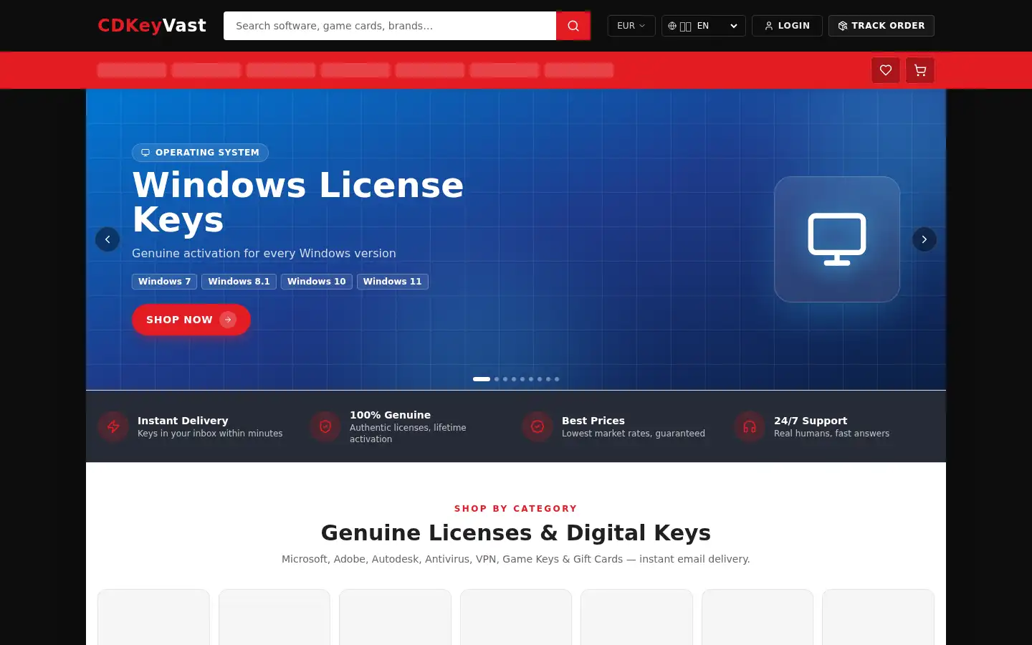Click the 24/7 Support text
This screenshot has width=1032, height=645.
[811, 421]
